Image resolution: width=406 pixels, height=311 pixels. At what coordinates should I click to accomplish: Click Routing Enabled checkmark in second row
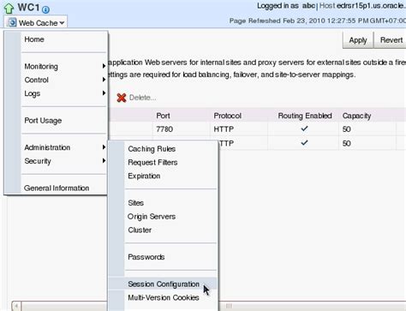(304, 142)
